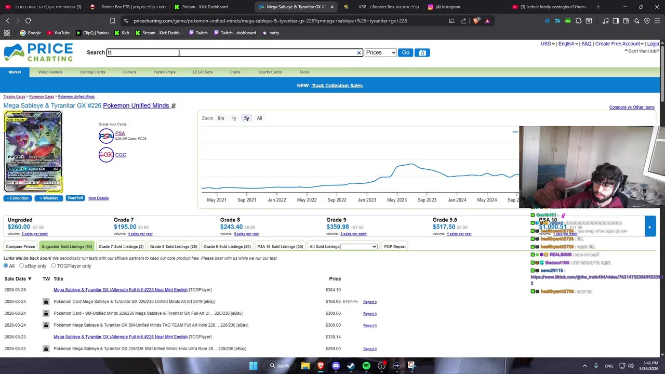This screenshot has width=665, height=374.
Task: Open the USD currency dropdown
Action: pyautogui.click(x=548, y=44)
